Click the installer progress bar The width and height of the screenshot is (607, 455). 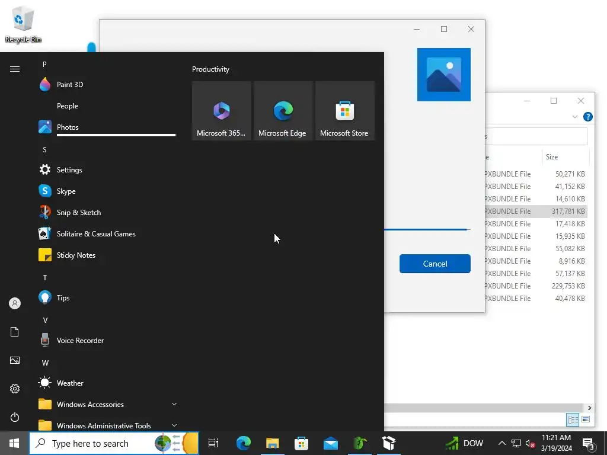(x=427, y=229)
